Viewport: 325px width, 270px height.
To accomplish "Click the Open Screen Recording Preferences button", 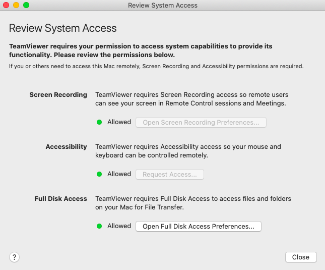I will coord(201,123).
